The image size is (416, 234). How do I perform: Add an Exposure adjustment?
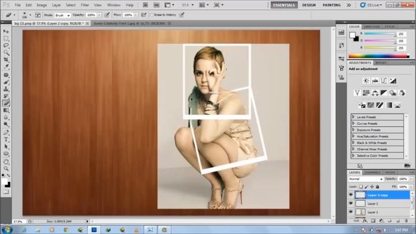393,81
